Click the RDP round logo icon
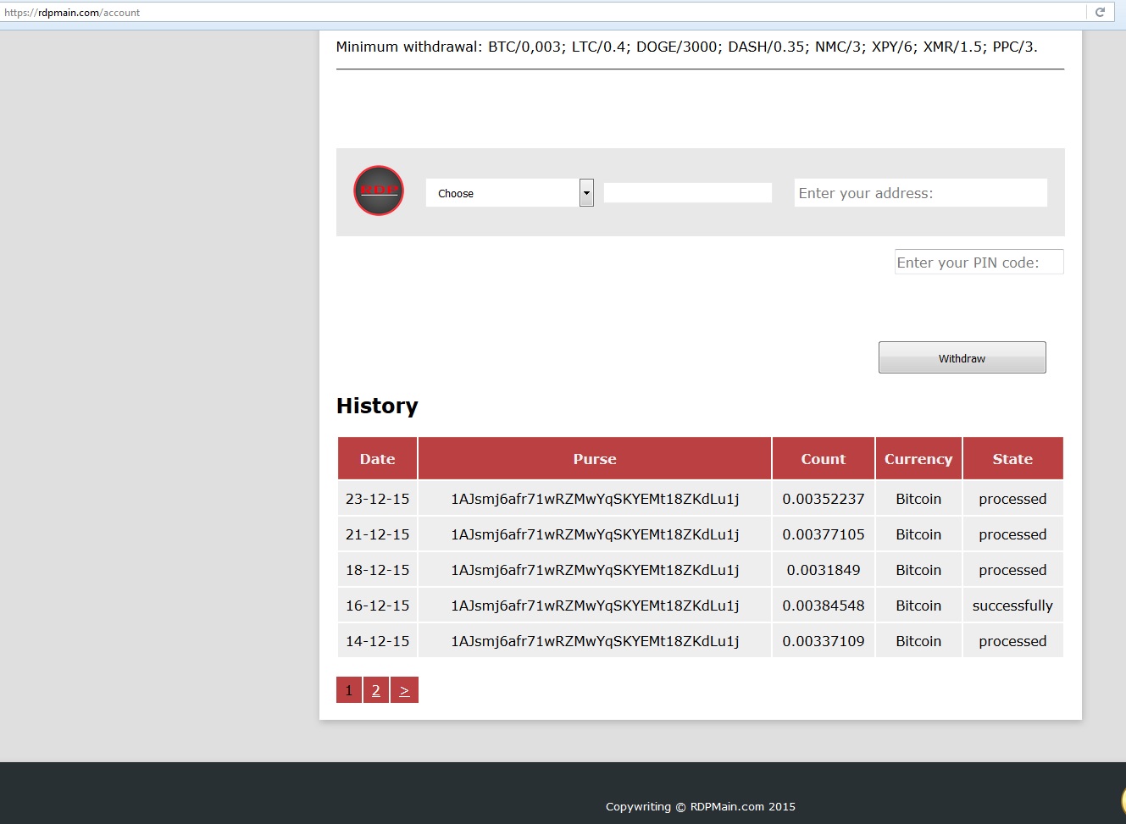The image size is (1126, 824). click(379, 191)
